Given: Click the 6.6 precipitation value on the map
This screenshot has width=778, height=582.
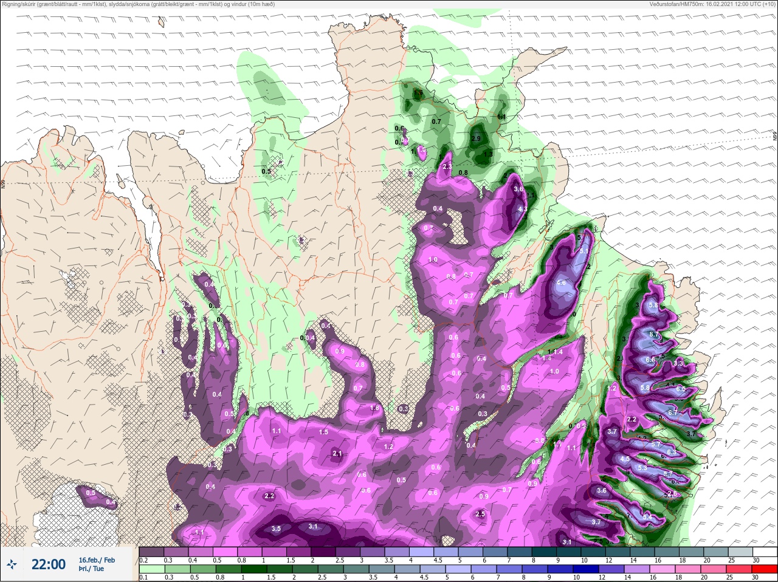Looking at the screenshot, I should [x=650, y=360].
